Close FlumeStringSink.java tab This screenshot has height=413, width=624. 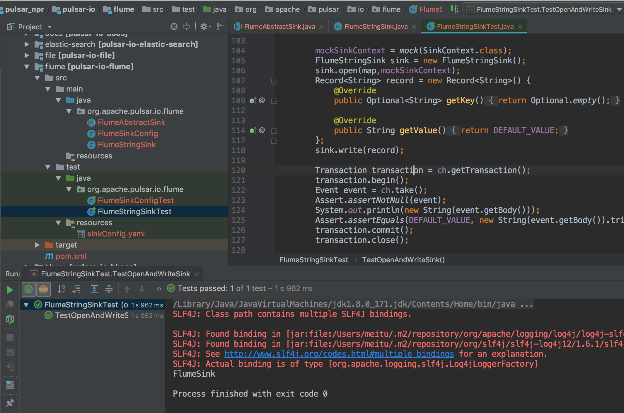[414, 27]
